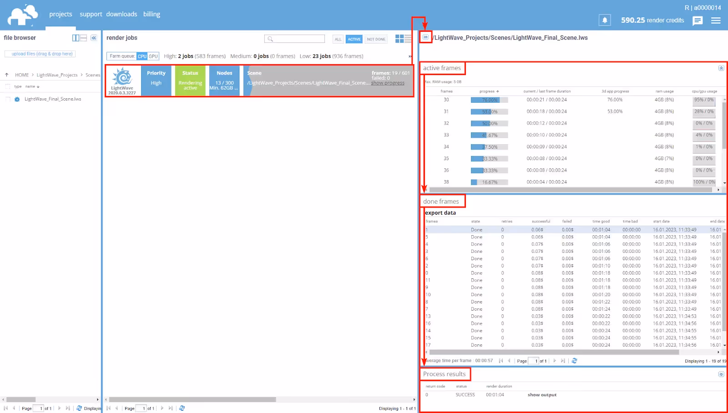Image resolution: width=728 pixels, height=413 pixels.
Task: Collapse the job details side panel
Action: point(425,37)
